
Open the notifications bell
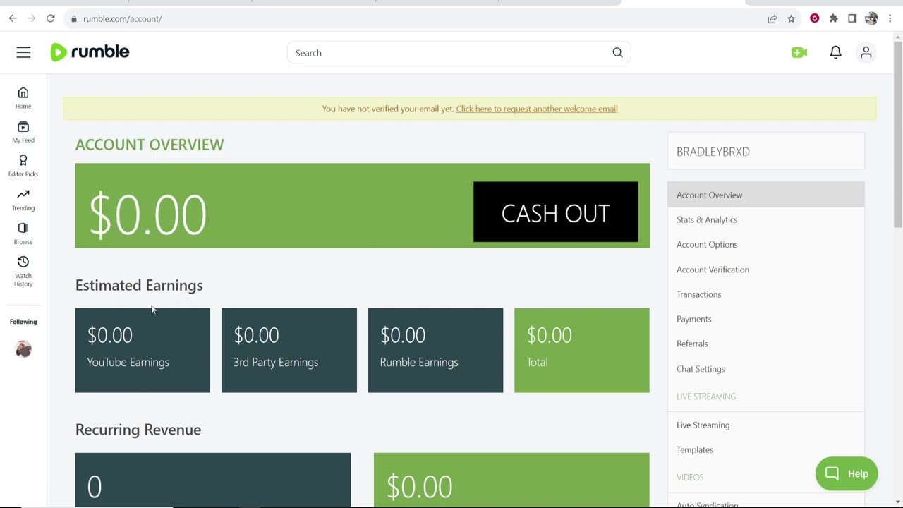pos(835,53)
